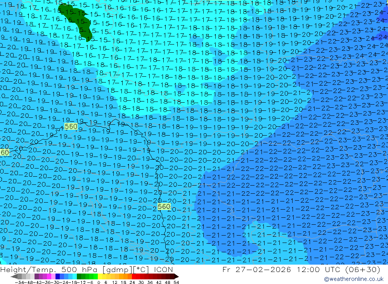This screenshot has width=388, height=284.
Task: Click the 'Height/Temp. 500 hPa' map title
Action: [50, 269]
